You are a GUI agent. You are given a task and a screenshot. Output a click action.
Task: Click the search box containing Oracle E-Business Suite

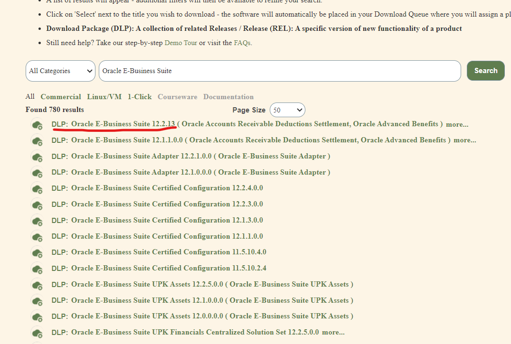point(279,71)
